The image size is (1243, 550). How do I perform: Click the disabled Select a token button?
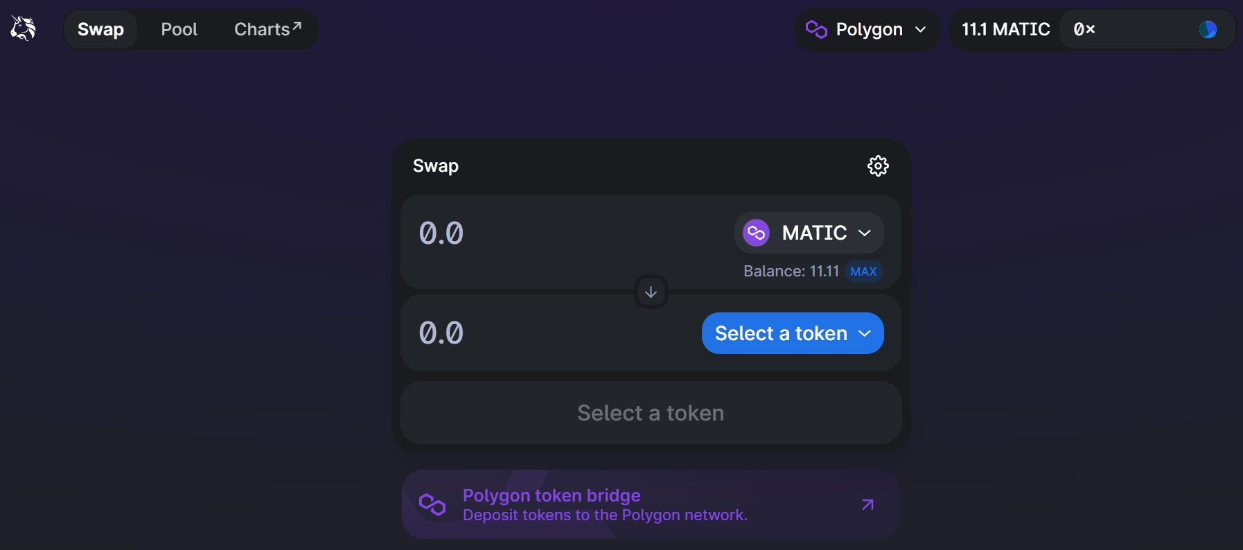point(651,413)
